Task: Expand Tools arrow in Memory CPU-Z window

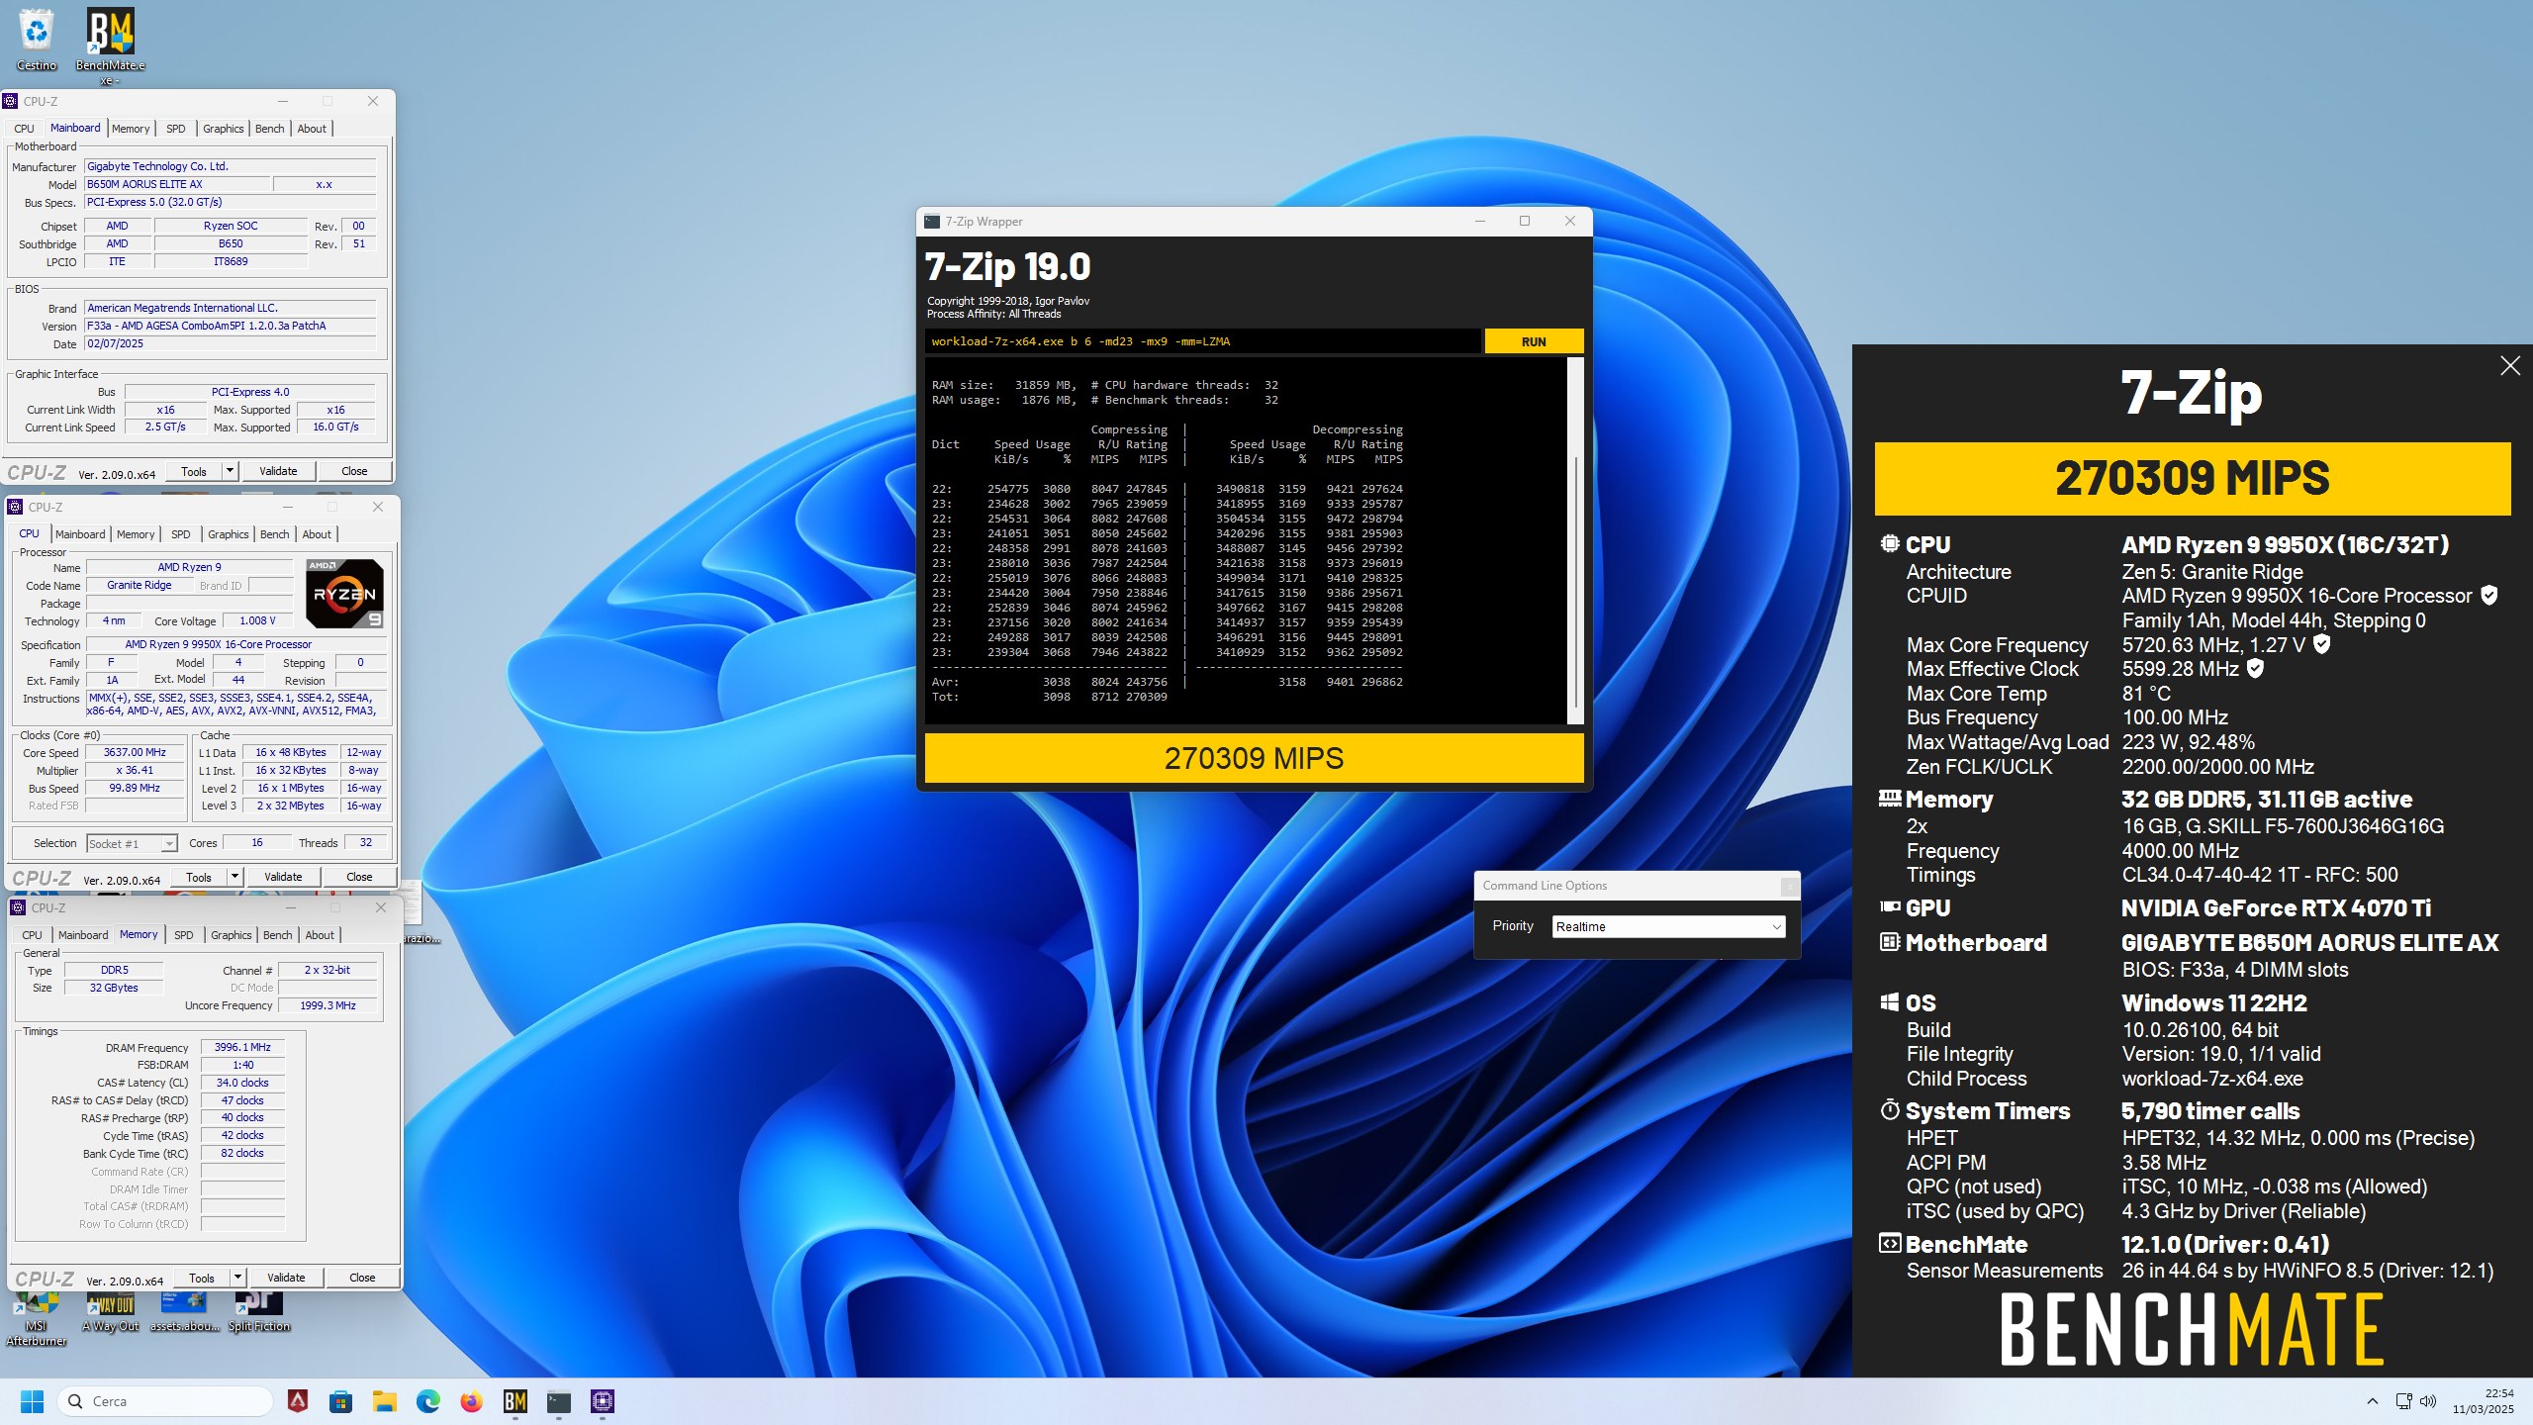Action: (x=237, y=1278)
